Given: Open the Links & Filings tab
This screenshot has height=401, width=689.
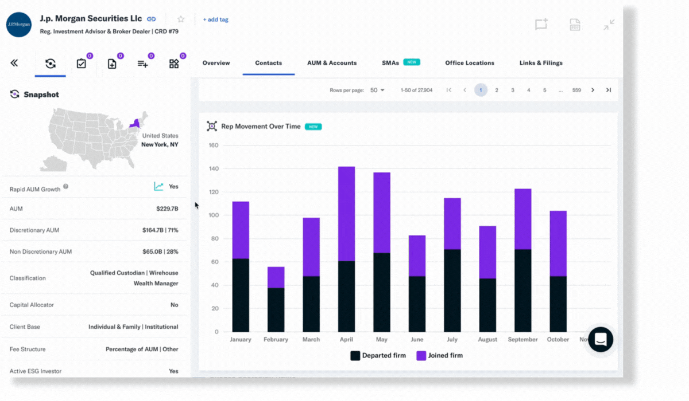Looking at the screenshot, I should tap(541, 63).
